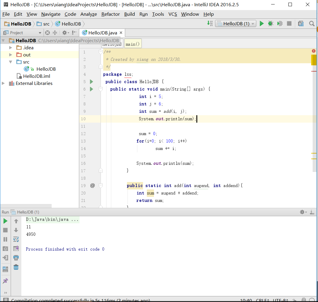Pin the Run tab icon
This screenshot has width=318, height=302.
point(5,281)
